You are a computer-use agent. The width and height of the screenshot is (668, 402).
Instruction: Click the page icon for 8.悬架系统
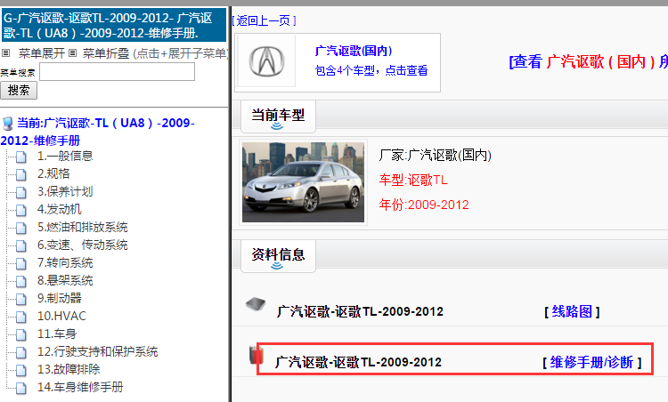click(x=20, y=282)
